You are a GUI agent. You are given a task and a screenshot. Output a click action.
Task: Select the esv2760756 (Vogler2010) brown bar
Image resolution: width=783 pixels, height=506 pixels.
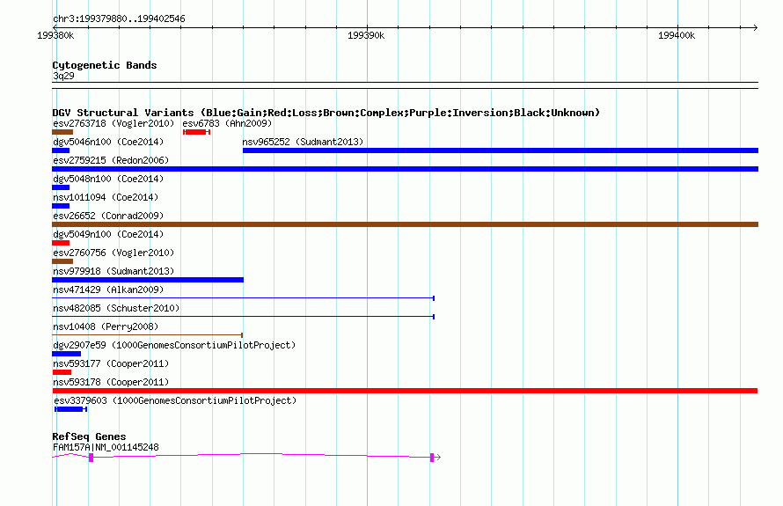coord(62,261)
